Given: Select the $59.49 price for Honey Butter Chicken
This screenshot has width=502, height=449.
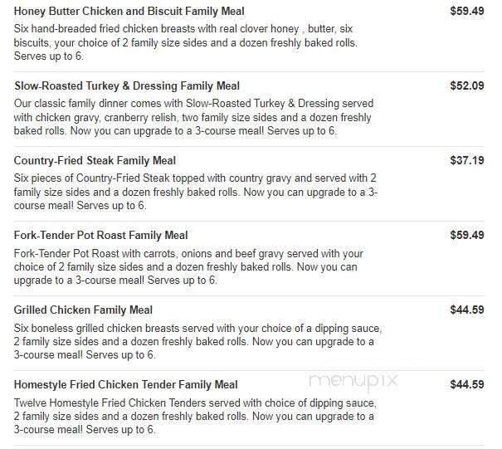Looking at the screenshot, I should tap(466, 12).
